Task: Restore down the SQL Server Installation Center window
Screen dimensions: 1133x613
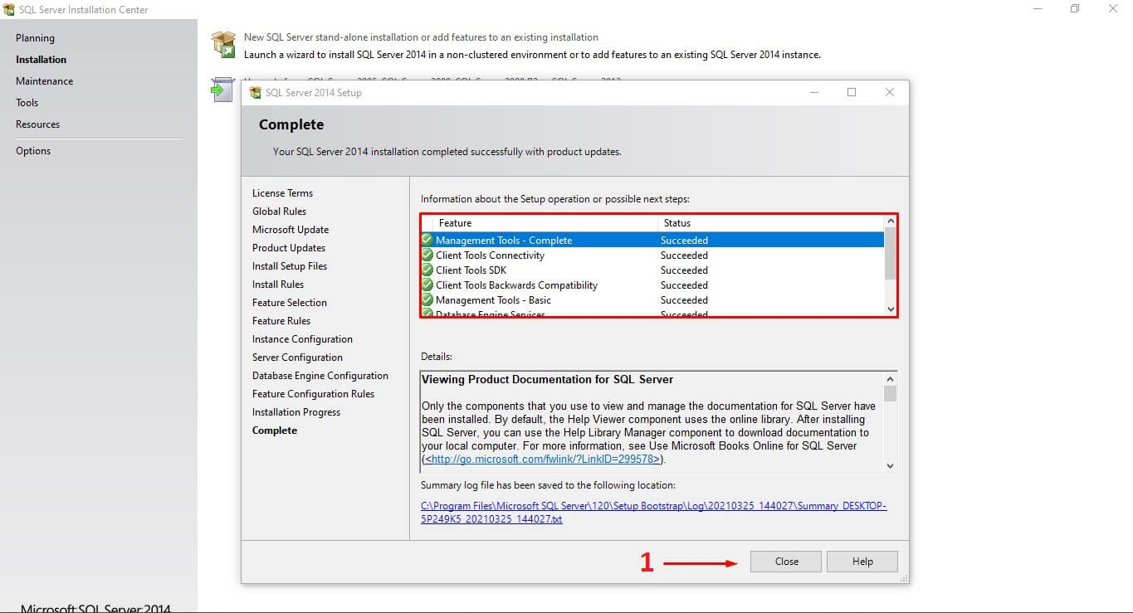Action: click(x=1075, y=9)
